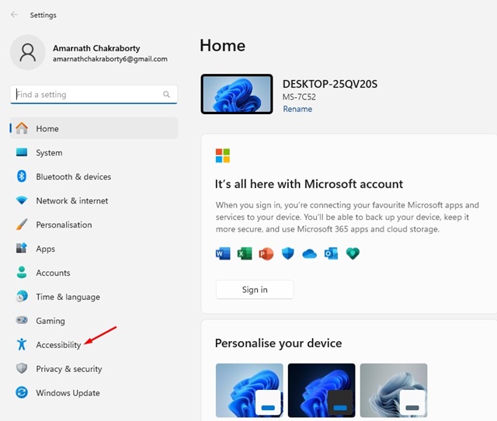Click the search magnifier icon
The width and height of the screenshot is (497, 421).
click(166, 94)
